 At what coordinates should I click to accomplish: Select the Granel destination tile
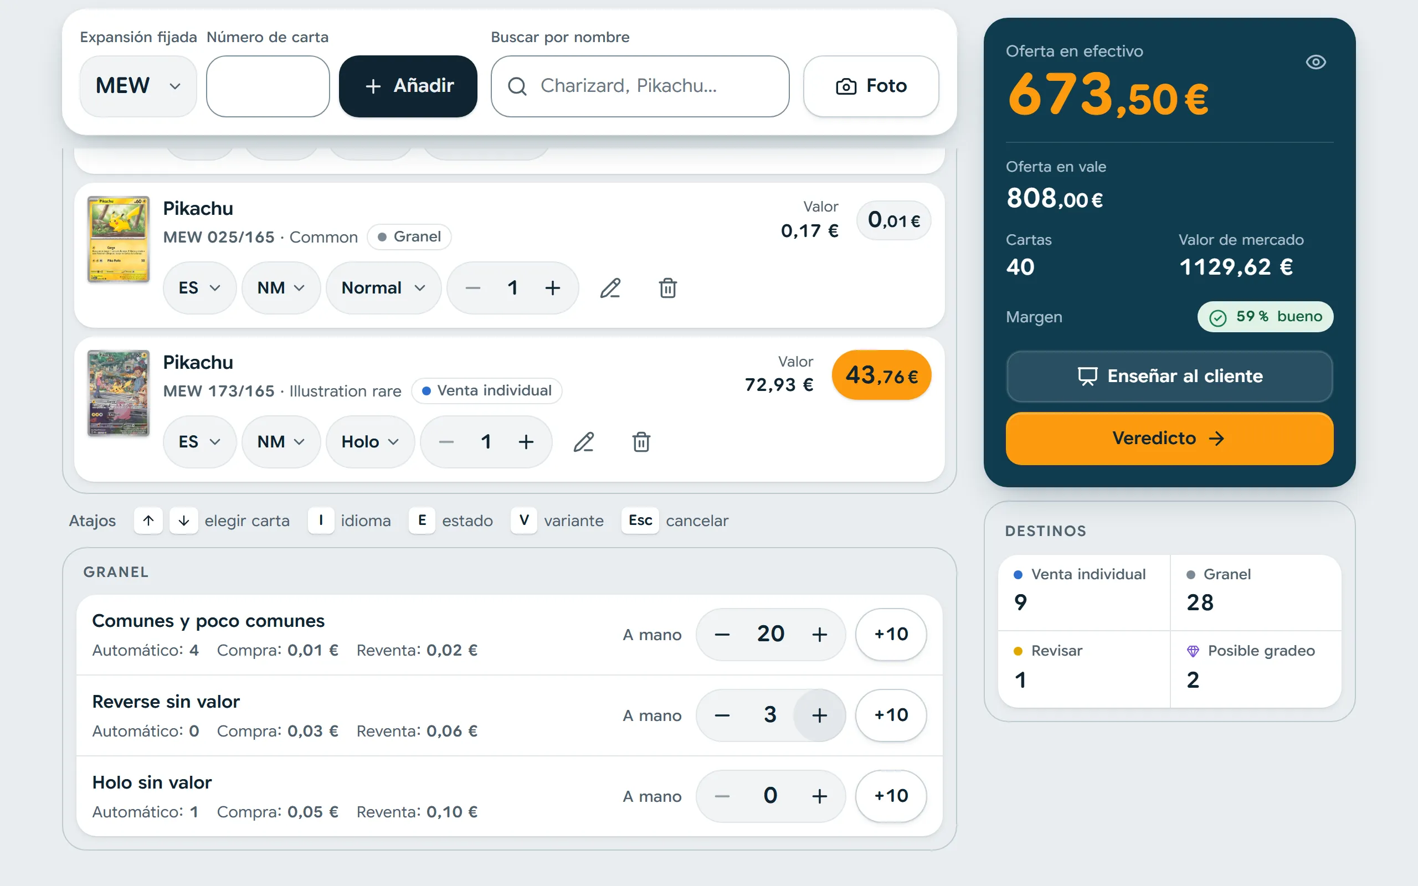tap(1256, 593)
